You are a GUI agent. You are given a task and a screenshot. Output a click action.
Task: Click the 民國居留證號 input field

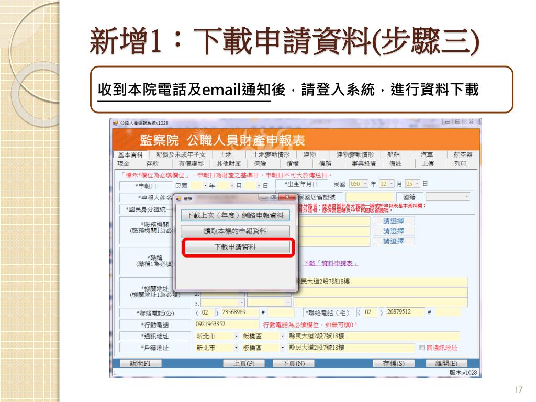(x=370, y=197)
